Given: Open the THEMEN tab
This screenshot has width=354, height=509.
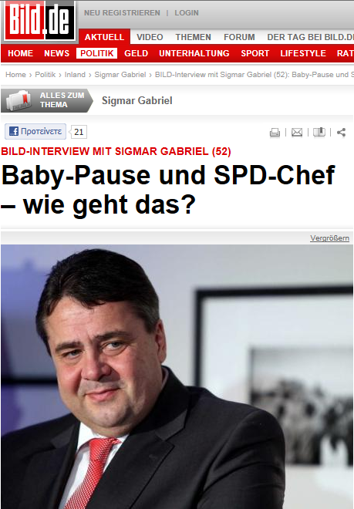Looking at the screenshot, I should tap(194, 37).
